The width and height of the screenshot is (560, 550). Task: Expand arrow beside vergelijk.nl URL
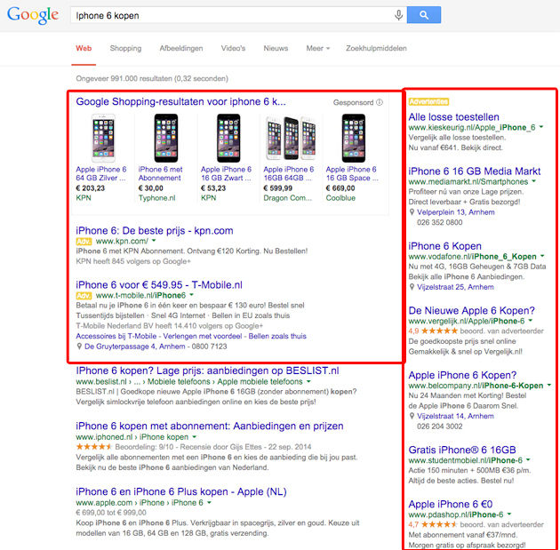click(531, 321)
